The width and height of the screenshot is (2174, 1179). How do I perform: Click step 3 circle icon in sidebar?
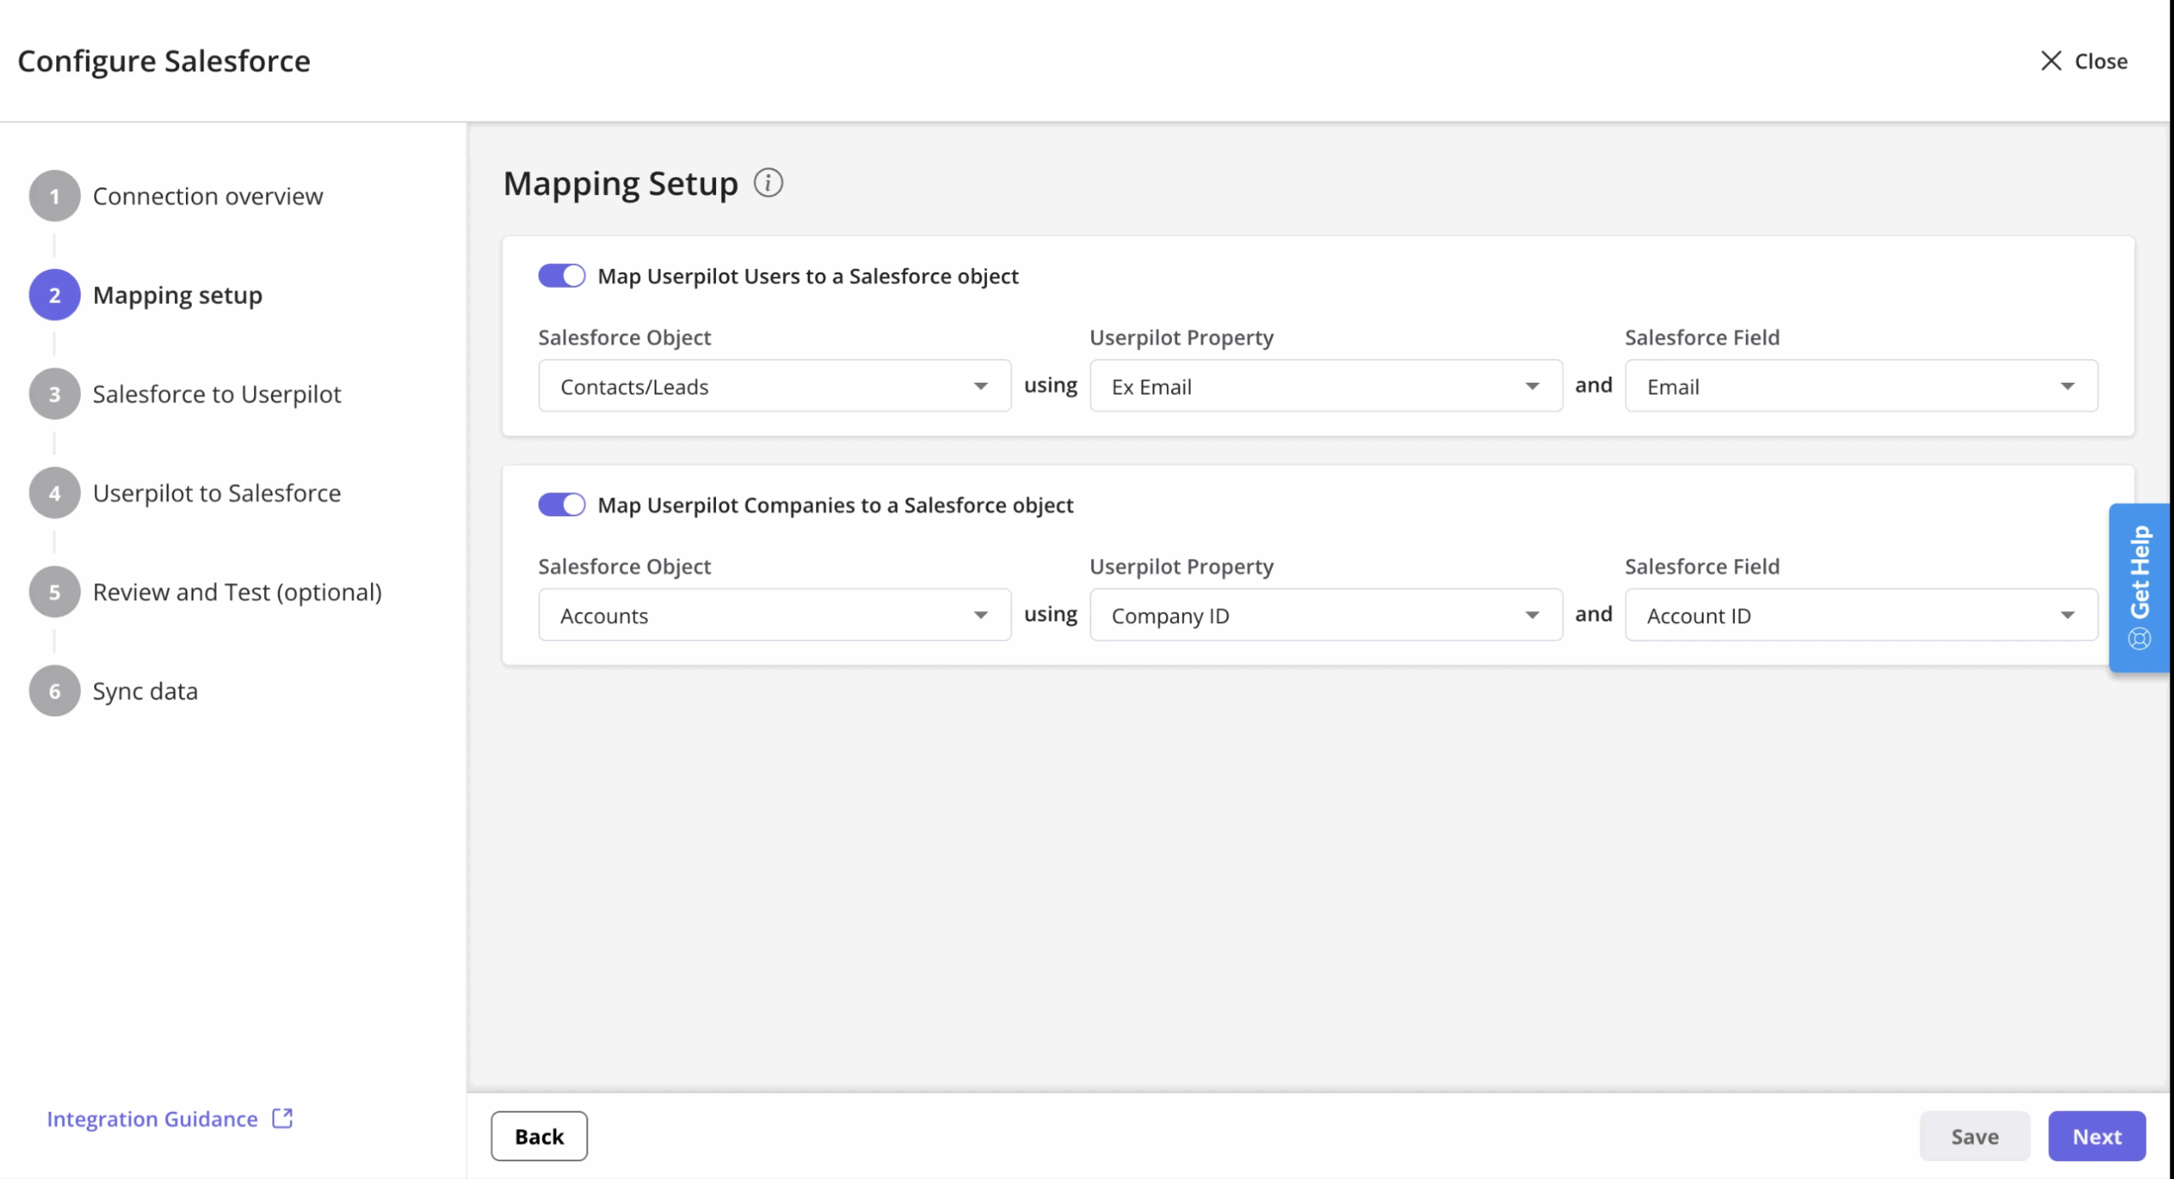(x=54, y=394)
